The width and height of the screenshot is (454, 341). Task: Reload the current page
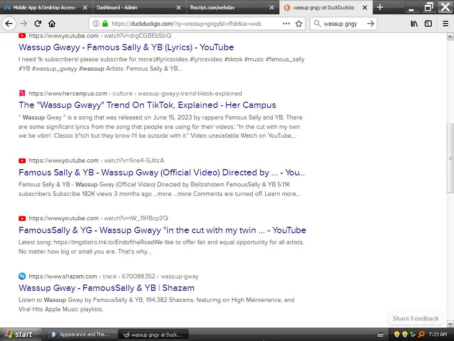pyautogui.click(x=38, y=24)
